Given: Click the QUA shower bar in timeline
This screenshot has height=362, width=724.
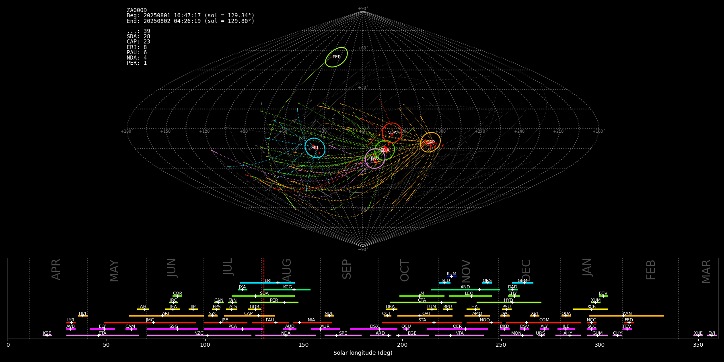Looking at the screenshot, I should click(x=566, y=316).
